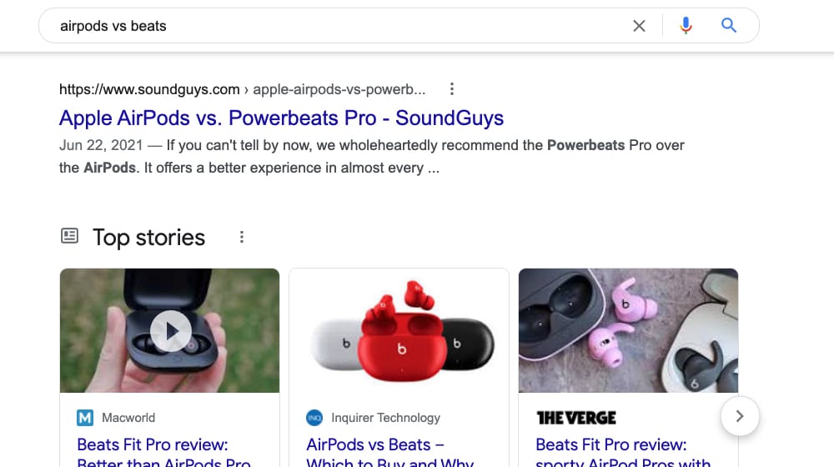Show next Top stories with arrow
Viewport: 834px width, 467px height.
coord(740,414)
